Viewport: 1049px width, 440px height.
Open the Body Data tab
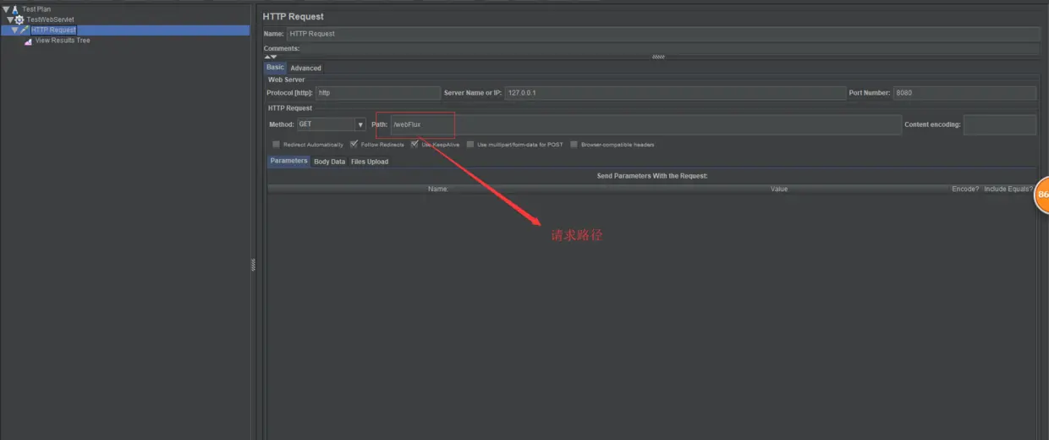click(329, 162)
